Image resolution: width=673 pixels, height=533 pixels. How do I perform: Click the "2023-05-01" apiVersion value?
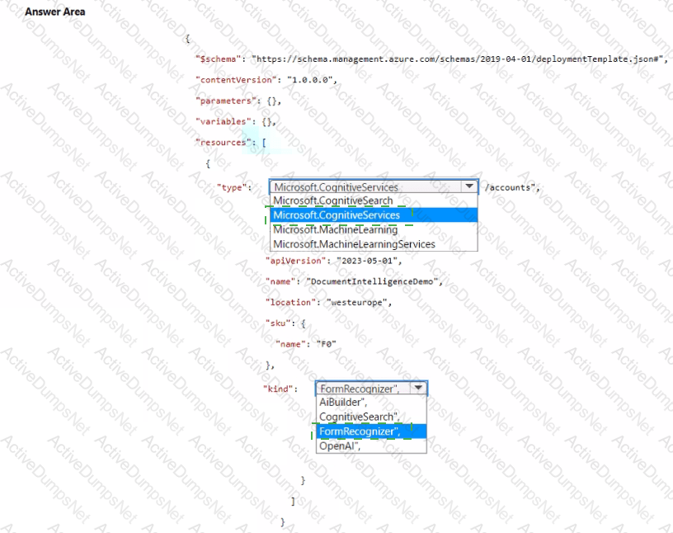367,260
